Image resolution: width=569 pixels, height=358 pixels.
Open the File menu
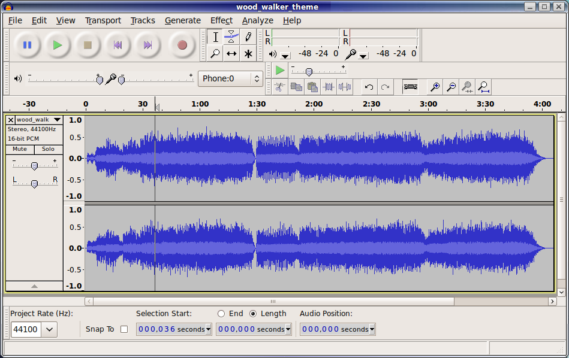tap(15, 20)
